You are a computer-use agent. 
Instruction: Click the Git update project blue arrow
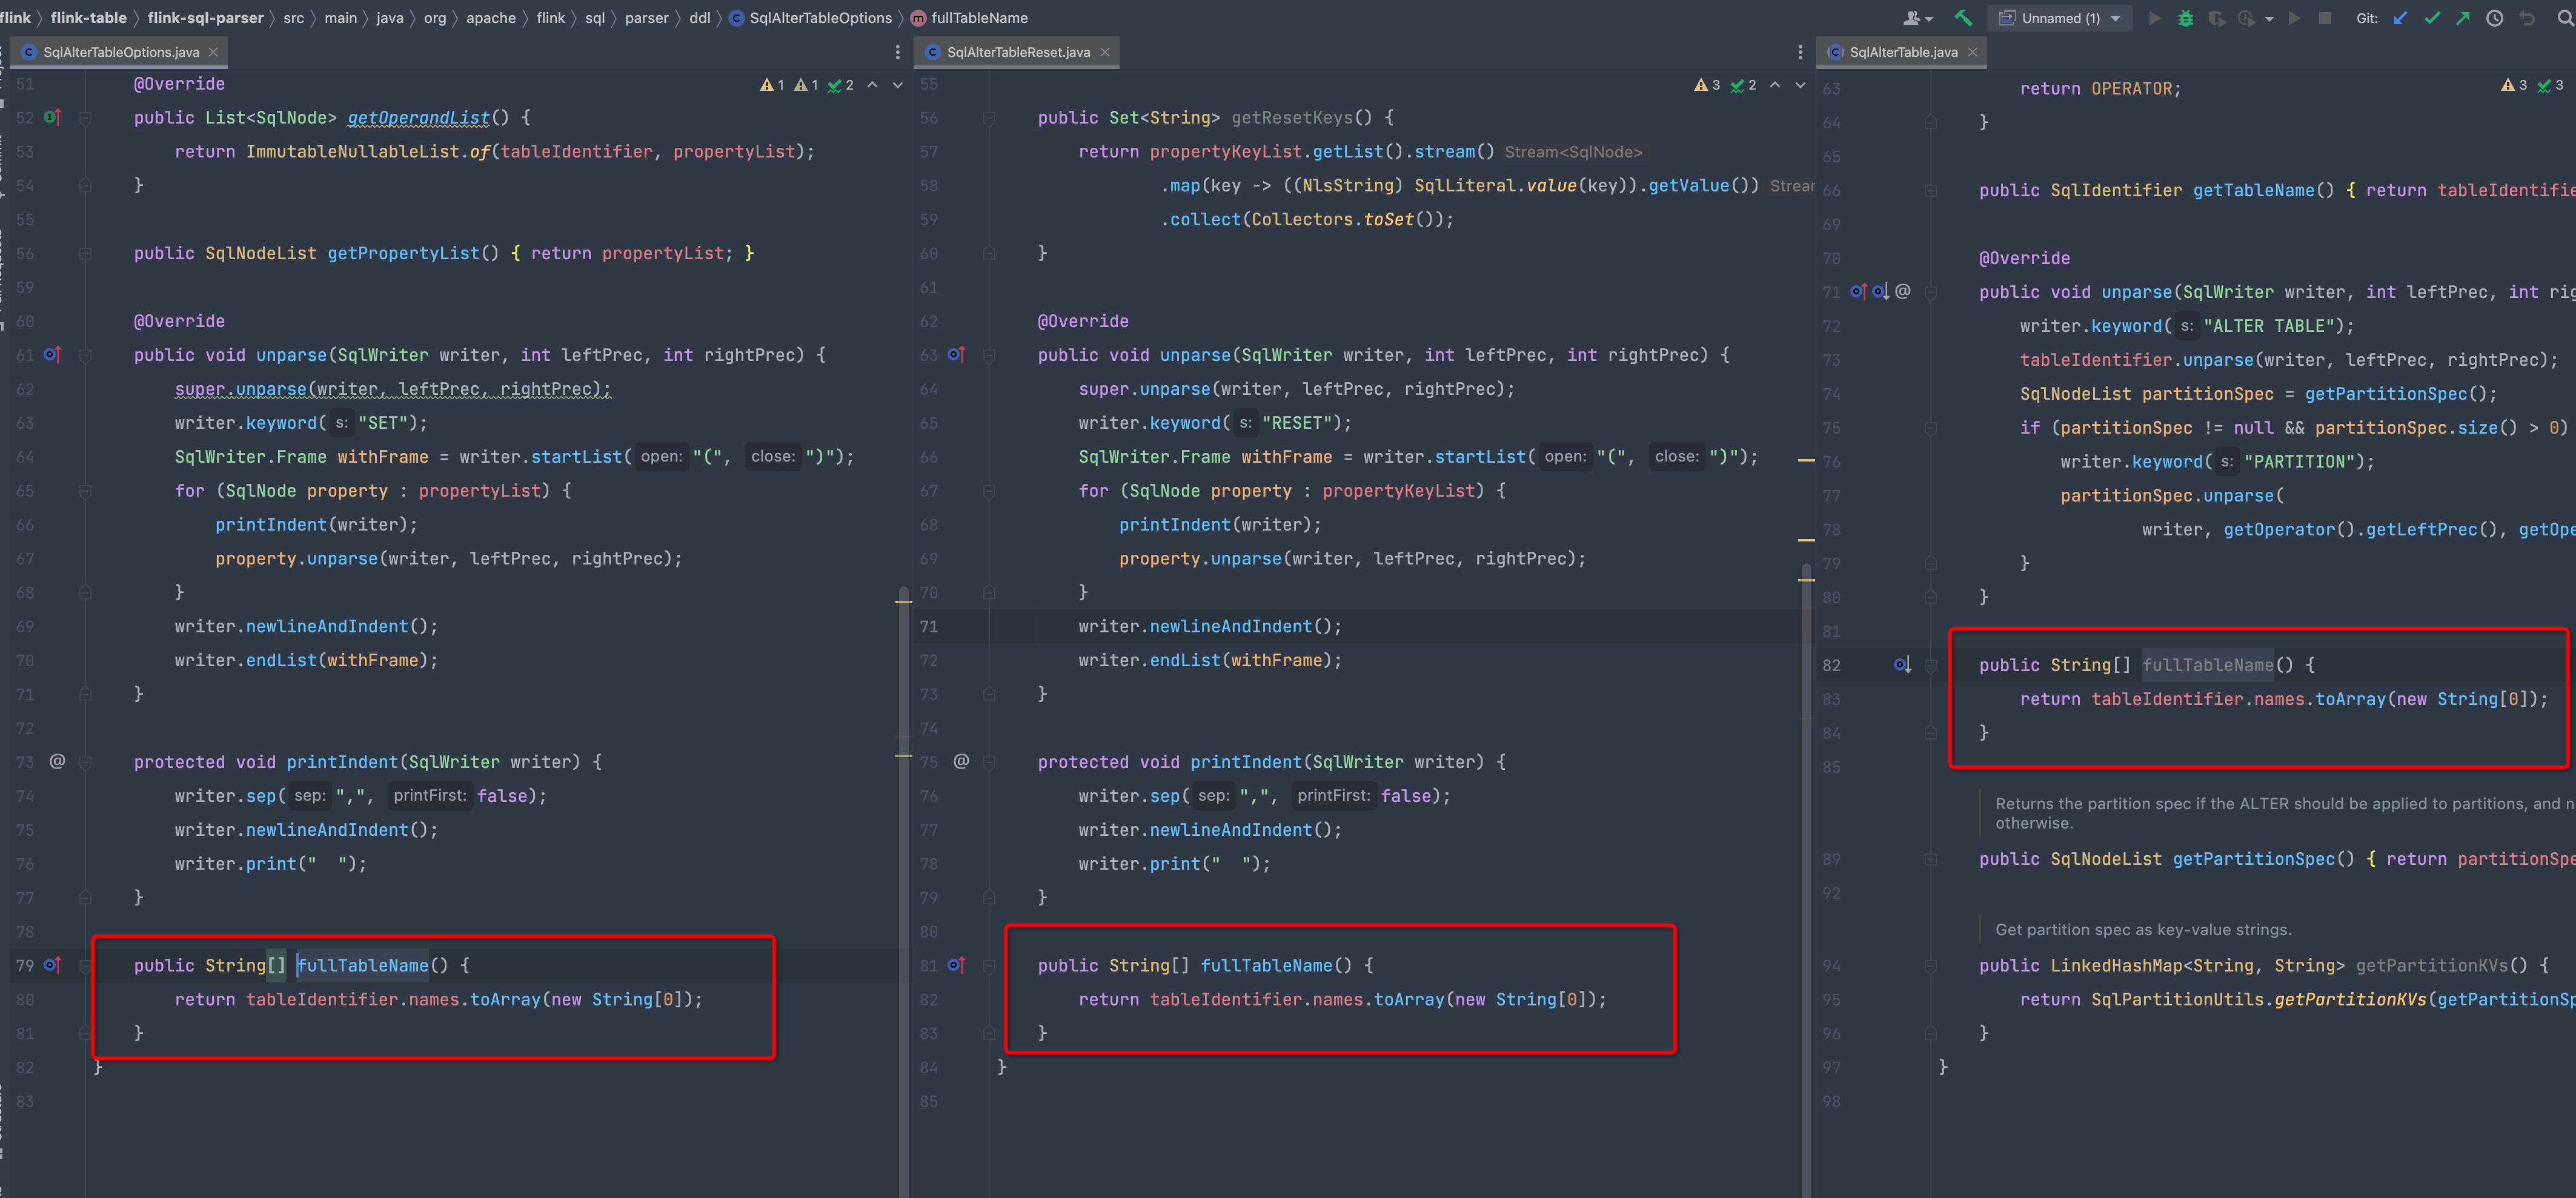(2400, 18)
